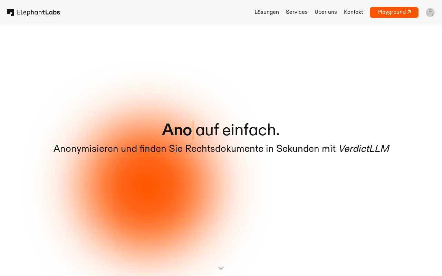Launch the Playground button
The height and width of the screenshot is (276, 442).
pos(394,12)
